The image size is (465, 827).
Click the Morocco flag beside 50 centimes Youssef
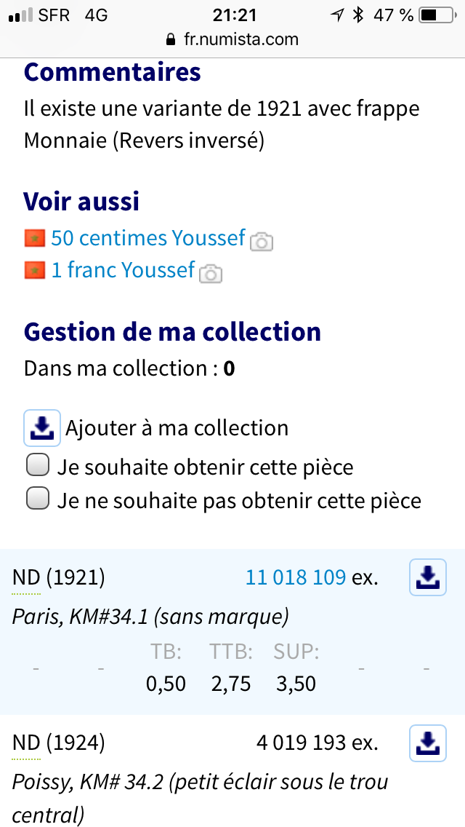[34, 238]
